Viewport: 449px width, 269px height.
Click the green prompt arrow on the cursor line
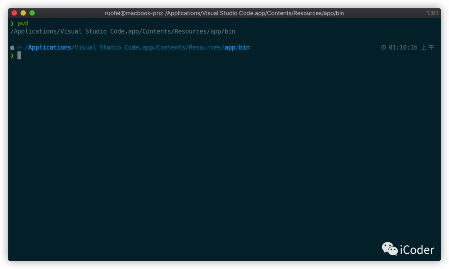point(12,56)
